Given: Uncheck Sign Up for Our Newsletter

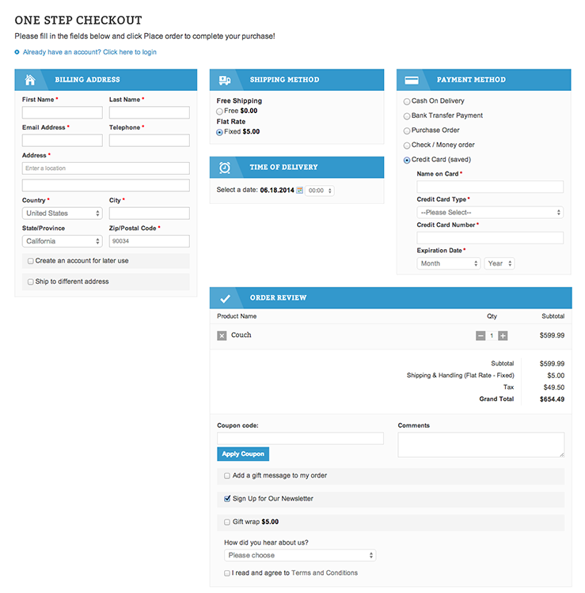Looking at the screenshot, I should pyautogui.click(x=228, y=499).
